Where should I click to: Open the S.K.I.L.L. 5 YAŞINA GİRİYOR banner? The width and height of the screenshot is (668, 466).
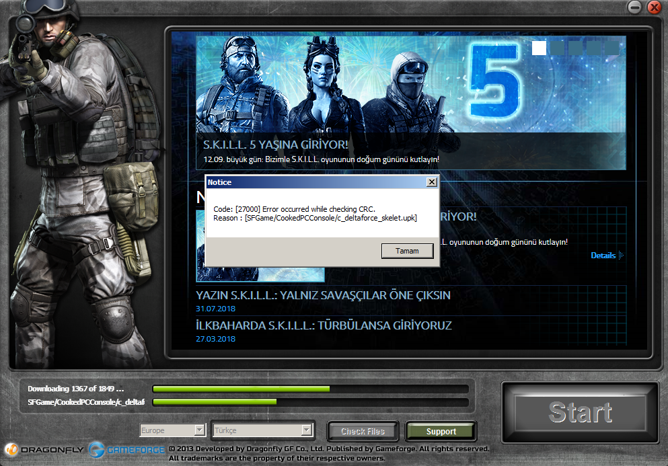410,103
